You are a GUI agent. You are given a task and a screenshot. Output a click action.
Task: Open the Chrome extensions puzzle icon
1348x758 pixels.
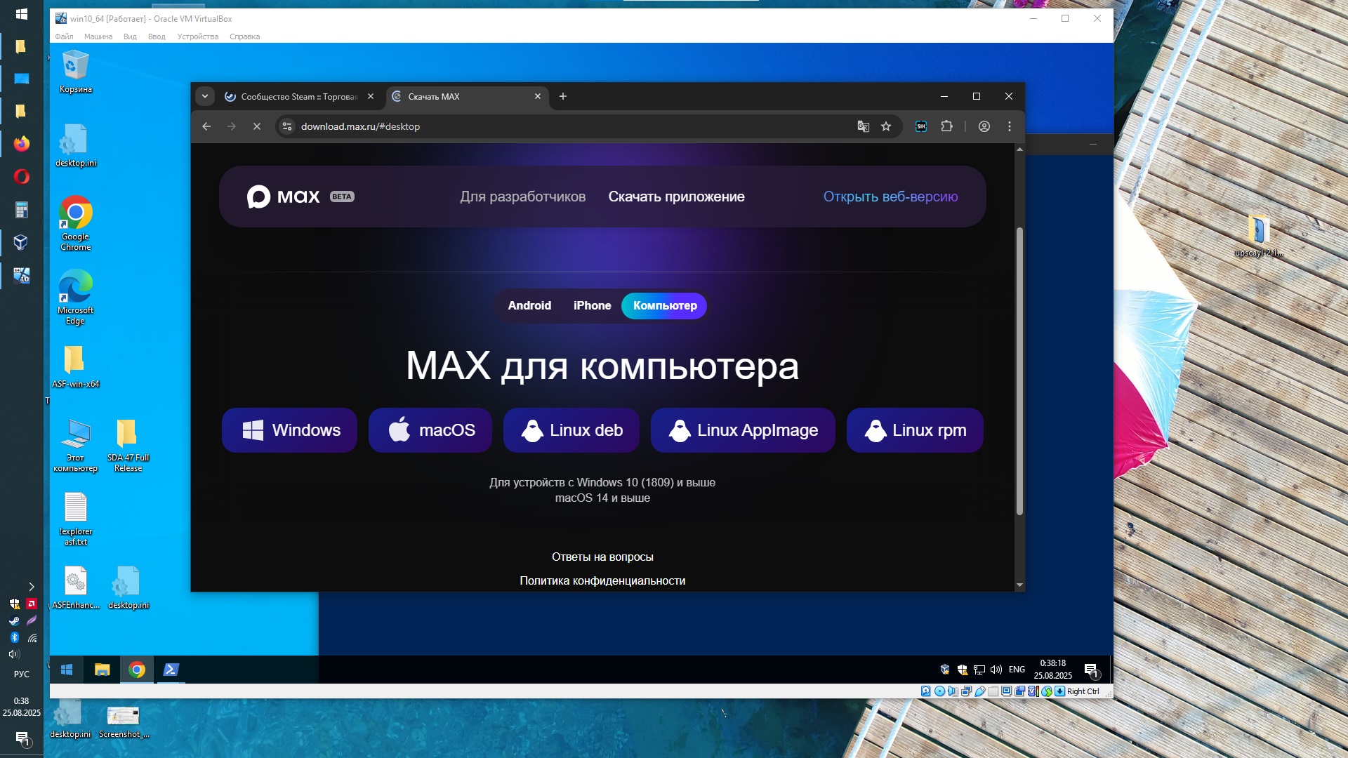[946, 126]
